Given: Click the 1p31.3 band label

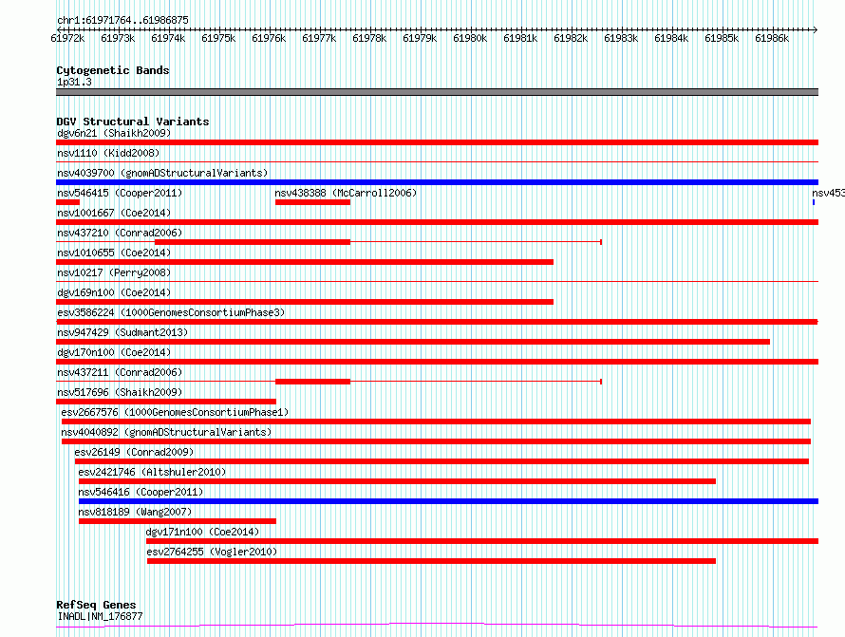Looking at the screenshot, I should click(74, 82).
